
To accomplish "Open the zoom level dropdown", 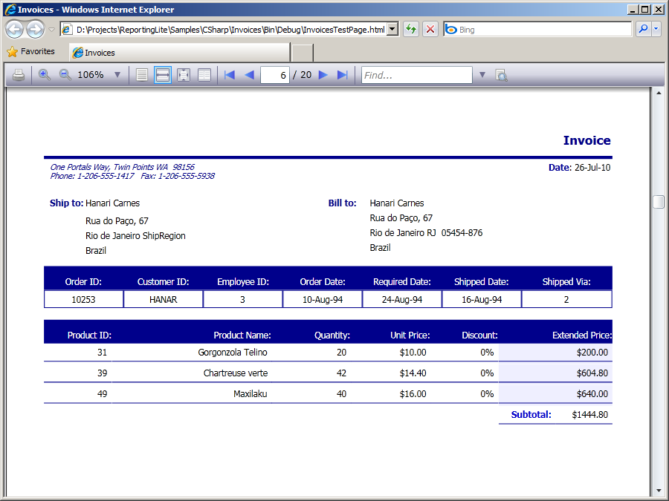I will coord(117,75).
